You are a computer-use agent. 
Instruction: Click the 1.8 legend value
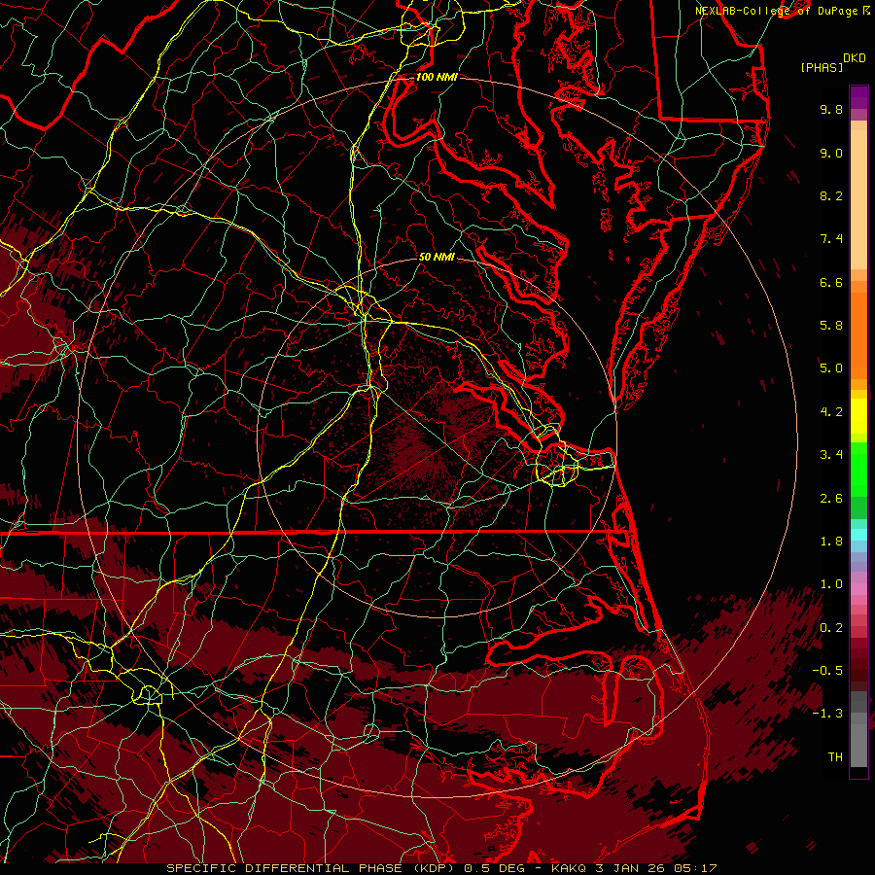tap(831, 542)
